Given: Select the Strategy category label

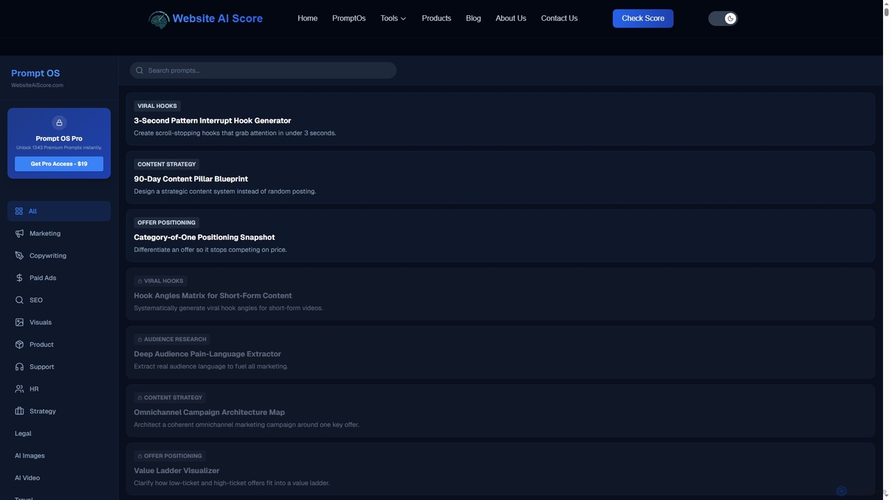Looking at the screenshot, I should 42,411.
